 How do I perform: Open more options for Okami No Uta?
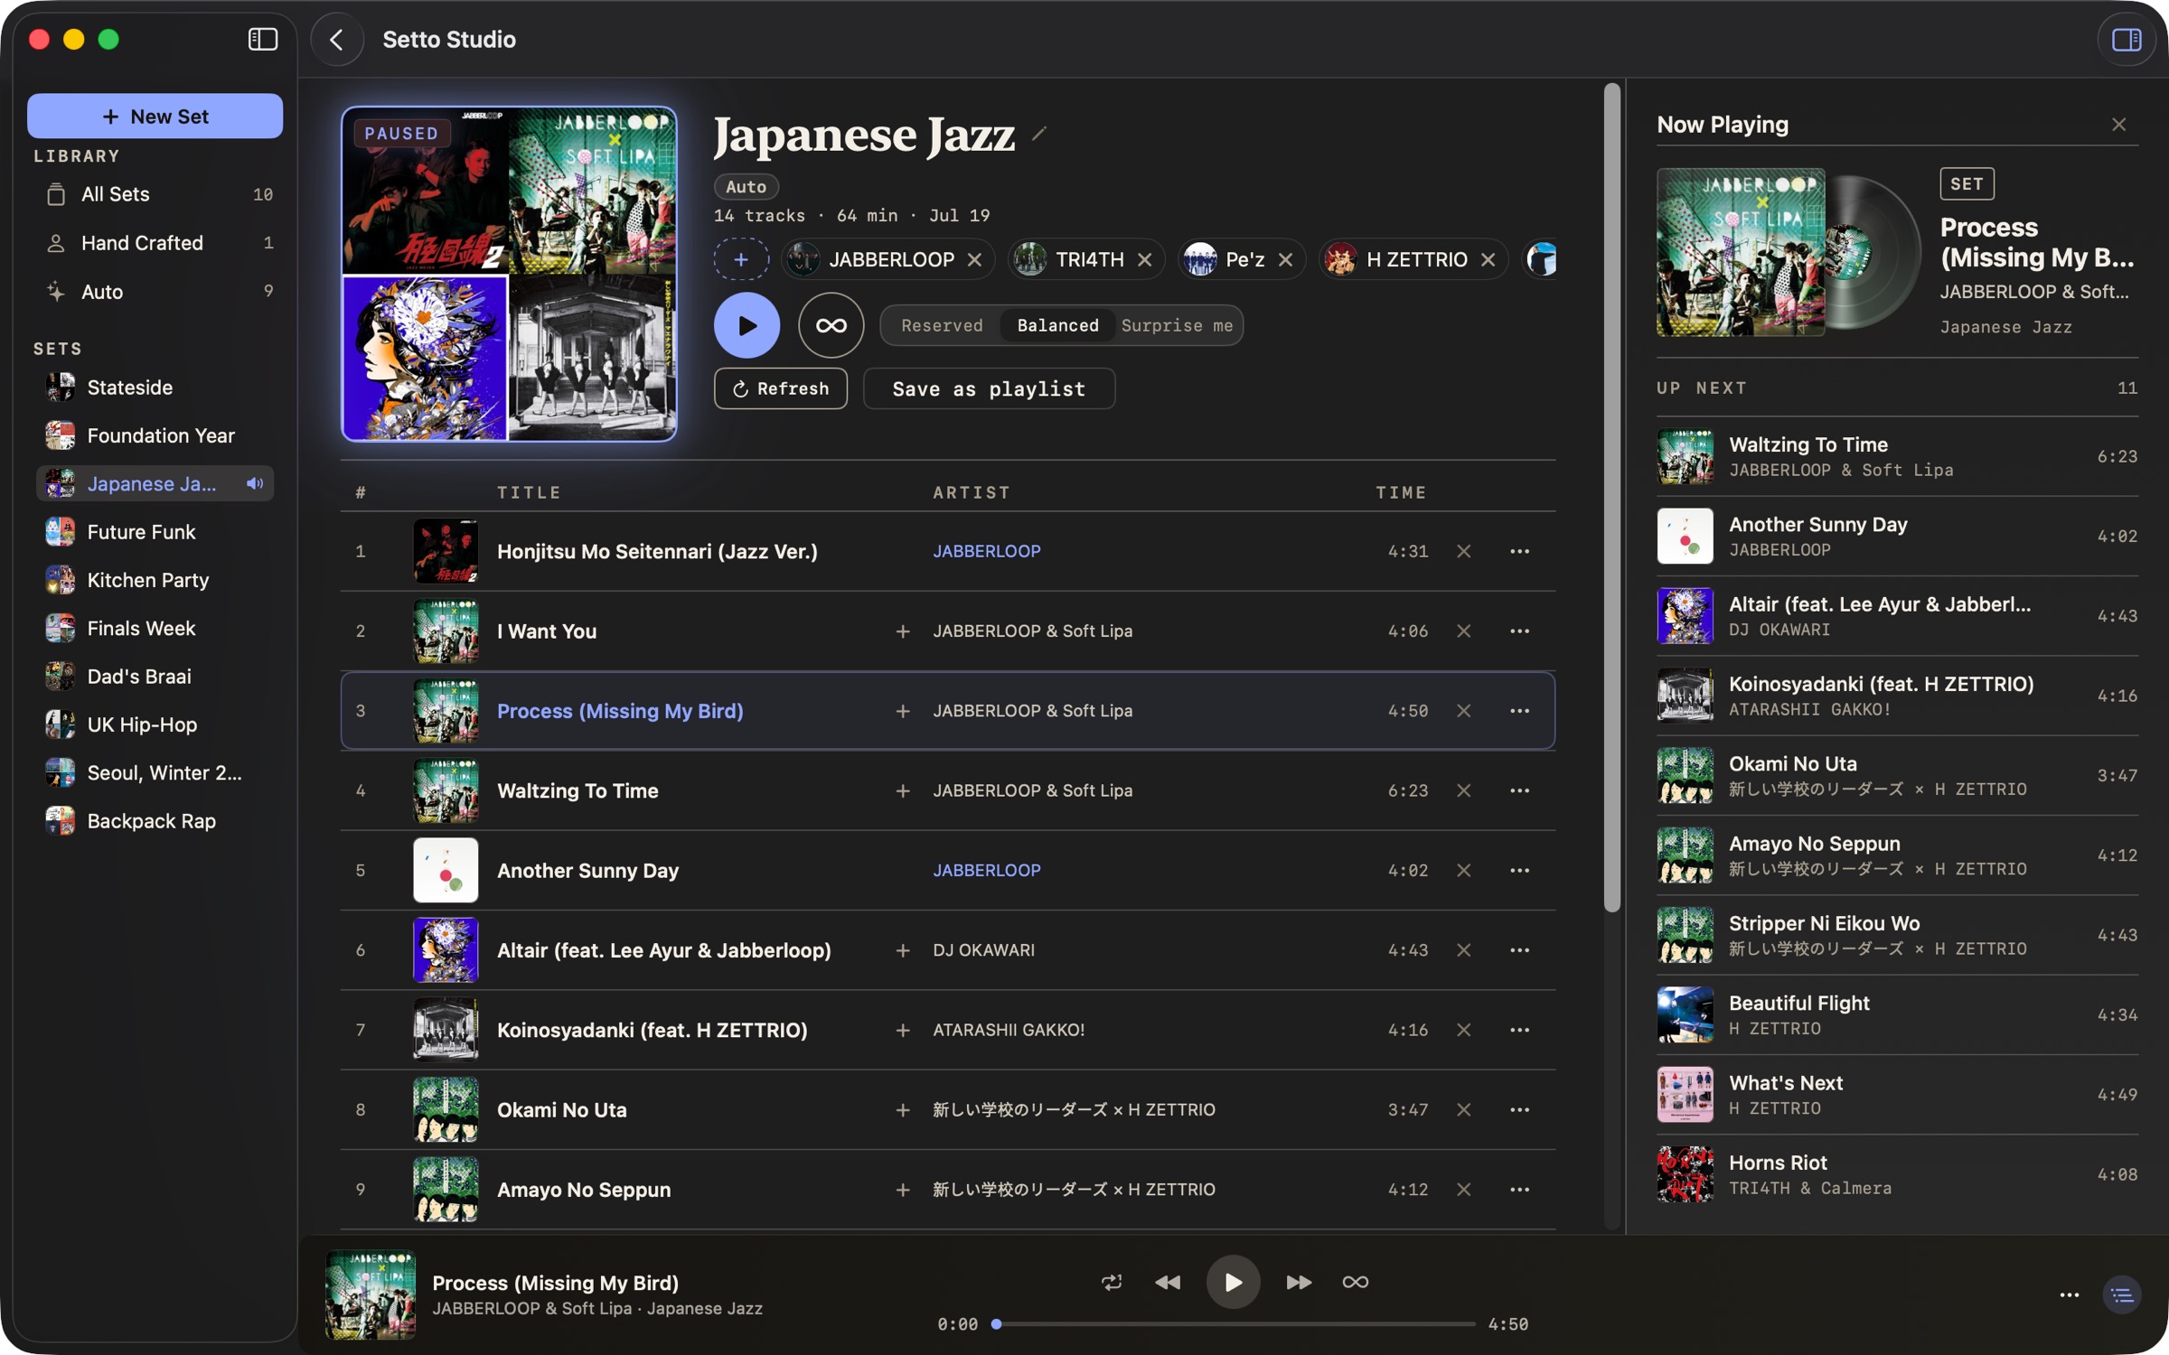(x=1520, y=1109)
